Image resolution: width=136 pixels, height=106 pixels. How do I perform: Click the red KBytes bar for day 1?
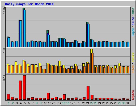[x=8, y=97]
